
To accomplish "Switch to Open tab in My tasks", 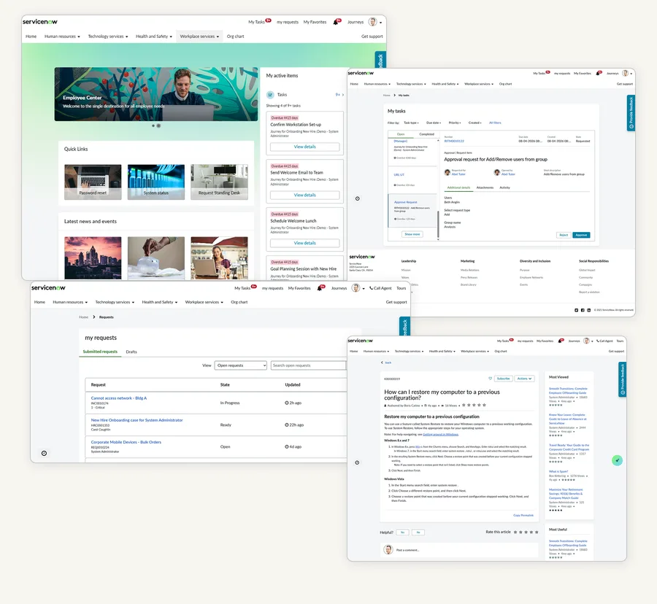I will pos(401,134).
